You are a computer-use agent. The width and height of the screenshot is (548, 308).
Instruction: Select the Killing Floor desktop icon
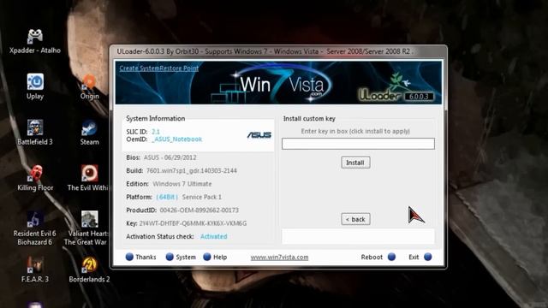(35, 178)
